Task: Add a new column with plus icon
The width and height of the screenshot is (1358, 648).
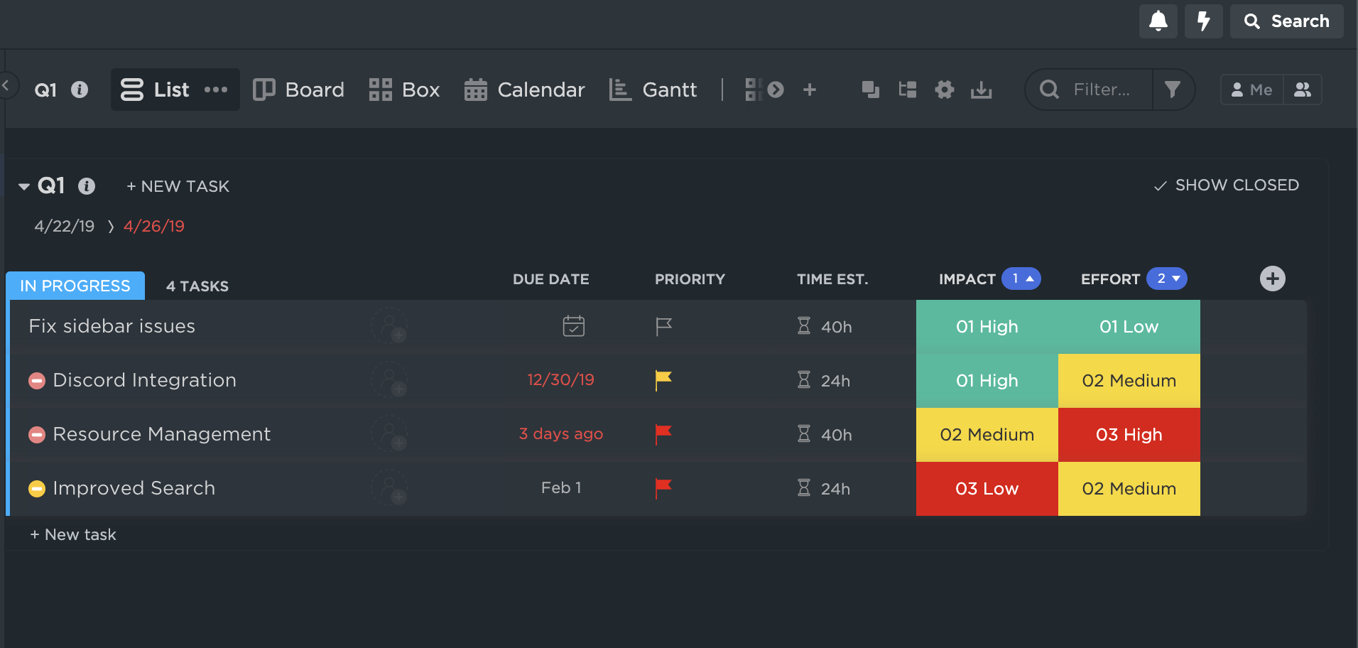Action: coord(1272,279)
